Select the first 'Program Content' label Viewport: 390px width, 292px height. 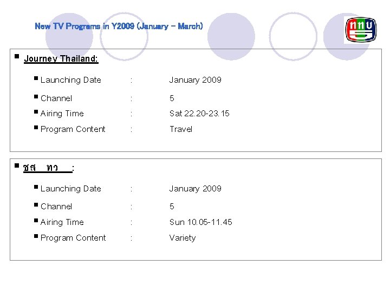[73, 129]
